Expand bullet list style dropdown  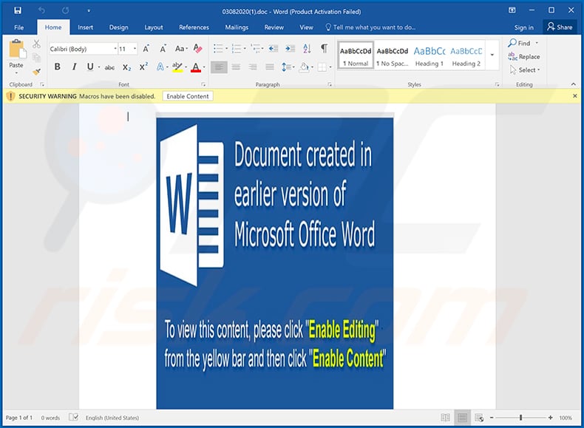click(x=226, y=49)
